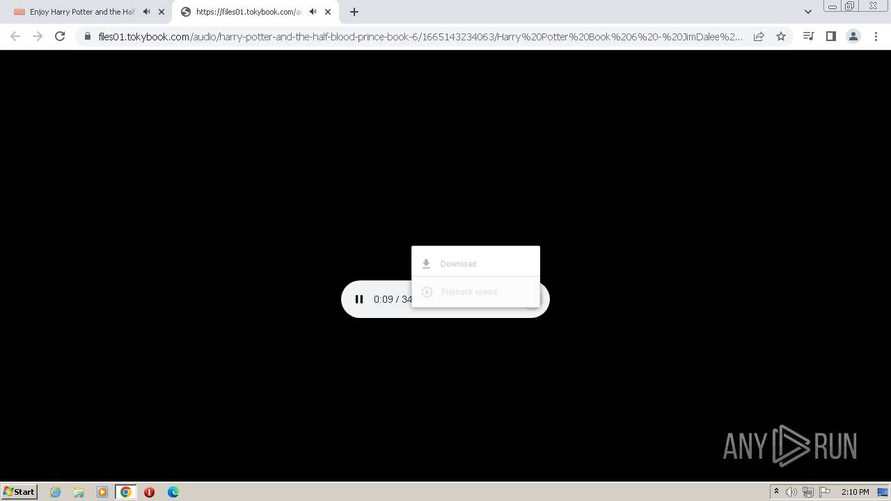891x501 pixels.
Task: Expand the tab search dropdown
Action: click(808, 12)
